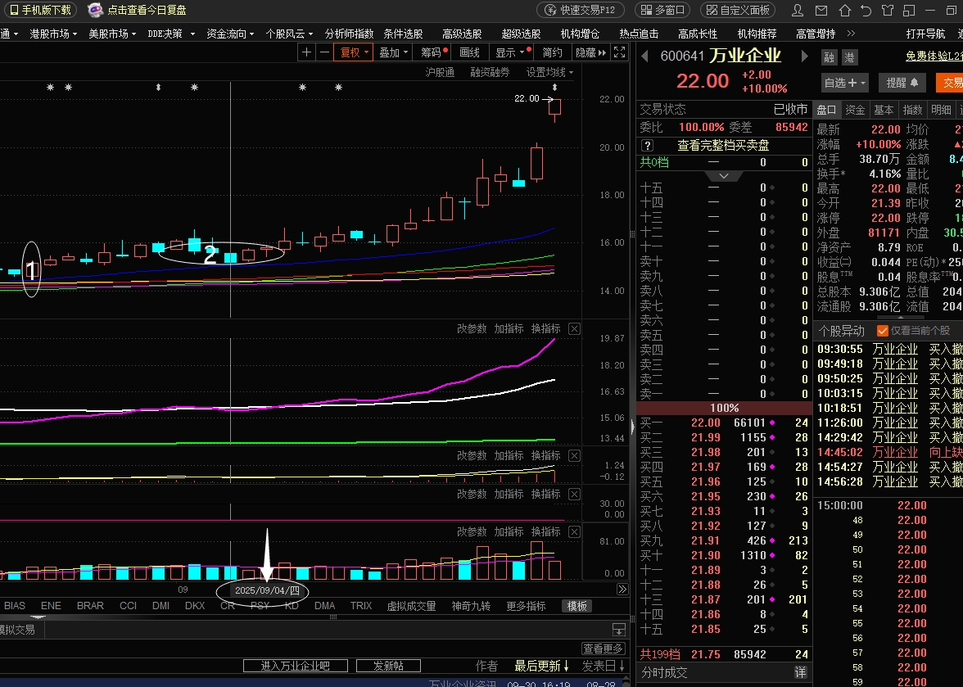Click the 融 margin trading badge

(x=829, y=57)
